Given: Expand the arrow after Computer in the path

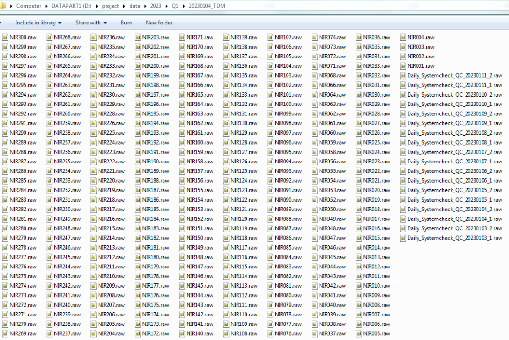Looking at the screenshot, I should [46, 6].
